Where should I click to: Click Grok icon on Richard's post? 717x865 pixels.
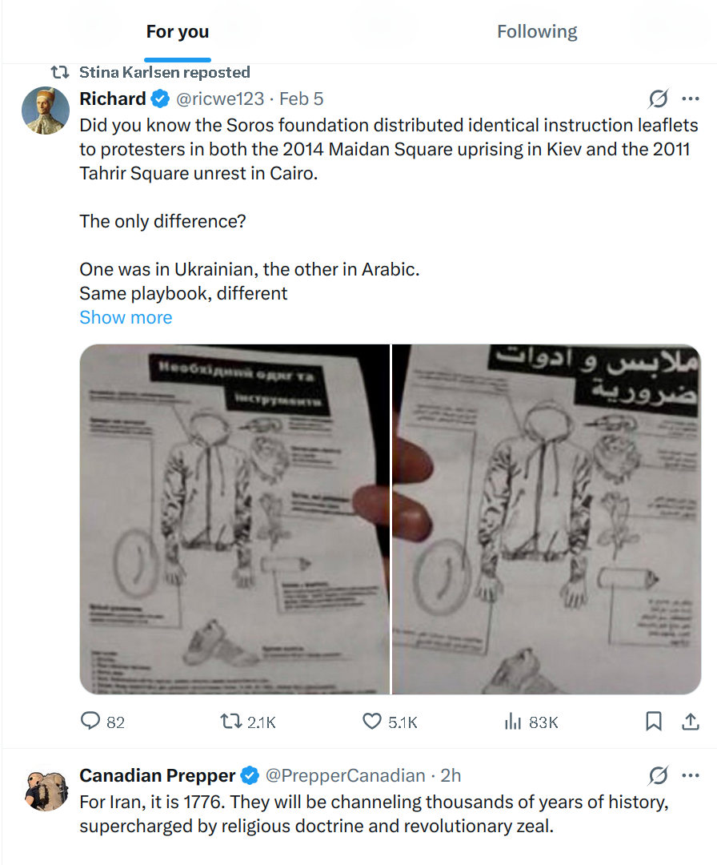(658, 99)
